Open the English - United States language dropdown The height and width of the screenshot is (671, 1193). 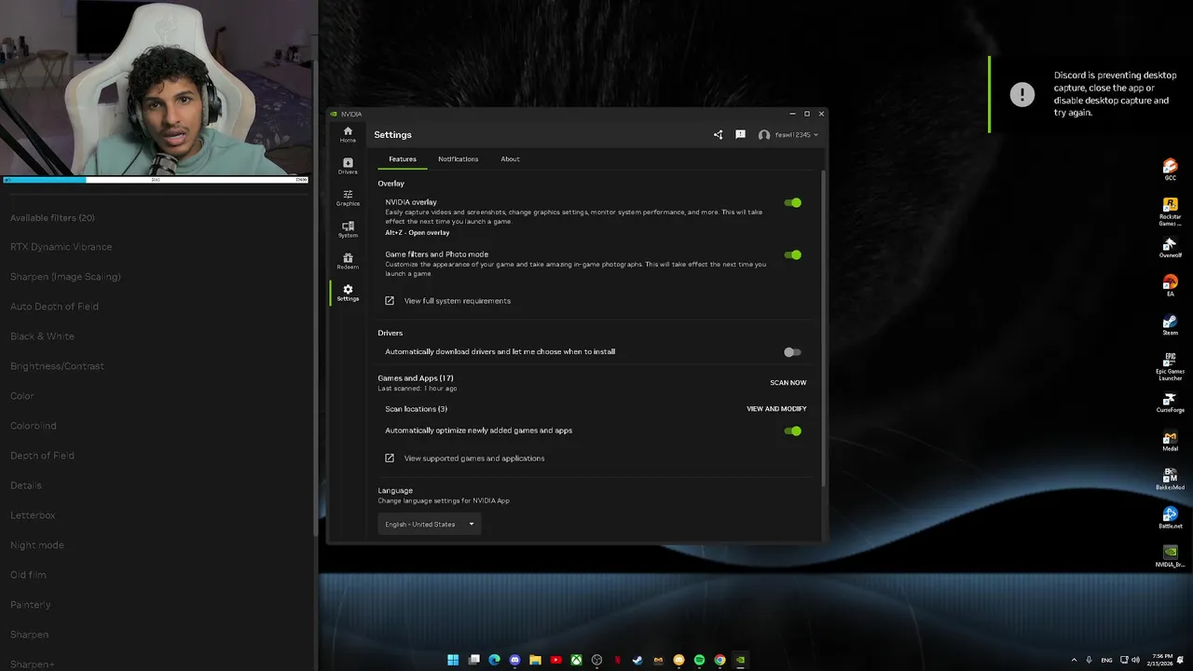click(430, 524)
